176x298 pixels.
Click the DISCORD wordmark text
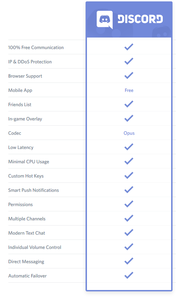(x=140, y=19)
